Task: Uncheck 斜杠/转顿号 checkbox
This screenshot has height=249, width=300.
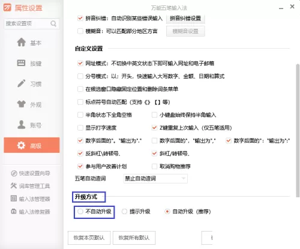Action: (154, 153)
